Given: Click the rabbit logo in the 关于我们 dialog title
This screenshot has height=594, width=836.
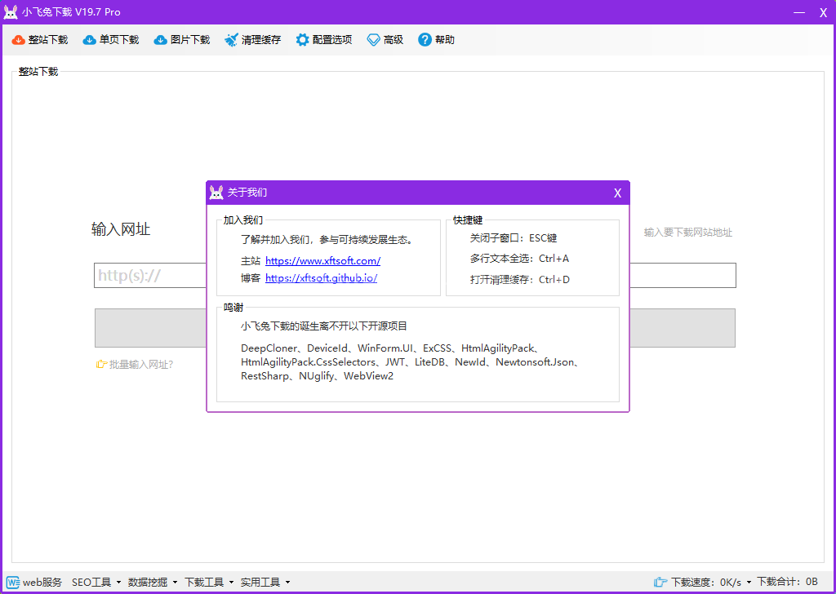Looking at the screenshot, I should click(x=216, y=193).
